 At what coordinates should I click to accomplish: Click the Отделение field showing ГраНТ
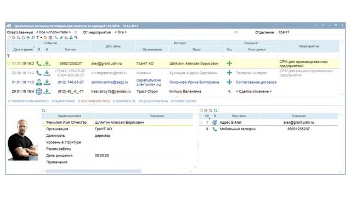pyautogui.click(x=311, y=32)
